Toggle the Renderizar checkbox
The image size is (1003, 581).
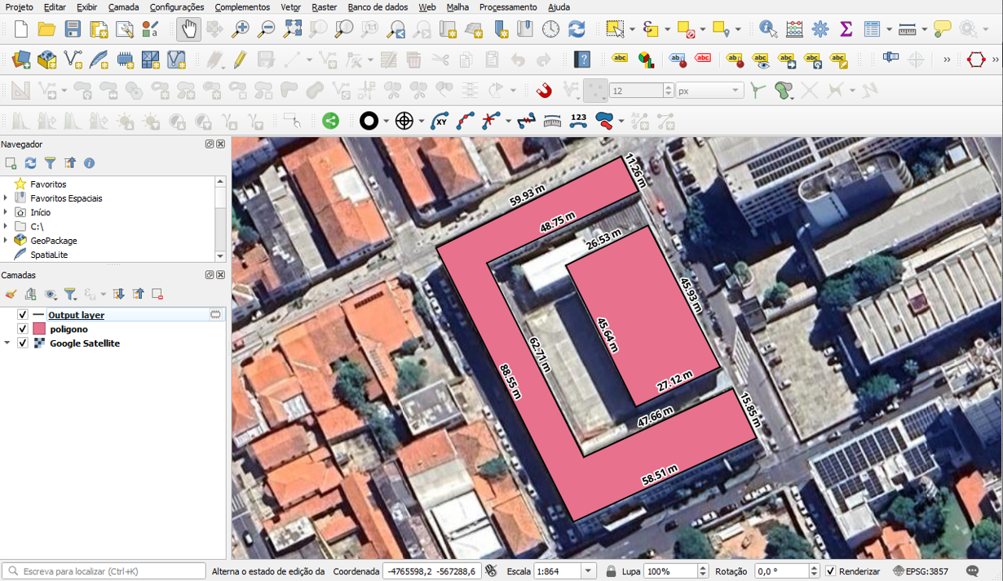(x=830, y=571)
